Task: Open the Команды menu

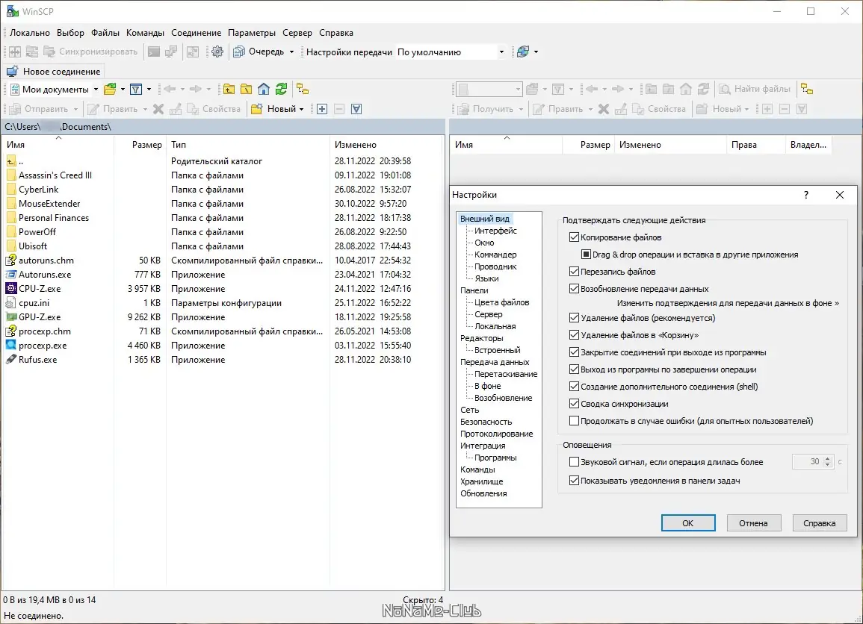Action: pos(145,33)
